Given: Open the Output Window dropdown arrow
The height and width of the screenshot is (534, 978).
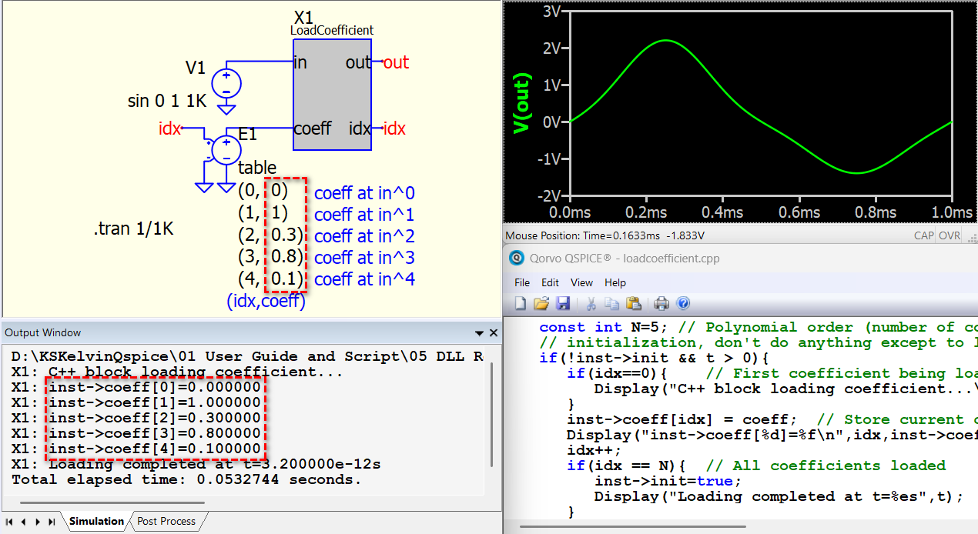Looking at the screenshot, I should 479,333.
